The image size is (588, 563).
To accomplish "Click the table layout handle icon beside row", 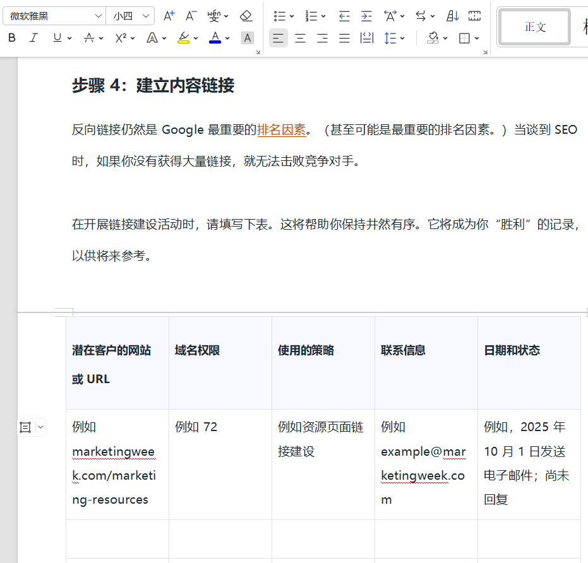I will click(25, 427).
